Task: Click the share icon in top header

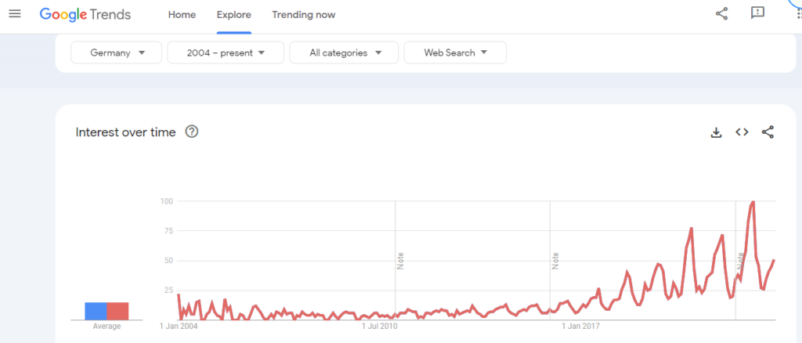Action: coord(722,13)
